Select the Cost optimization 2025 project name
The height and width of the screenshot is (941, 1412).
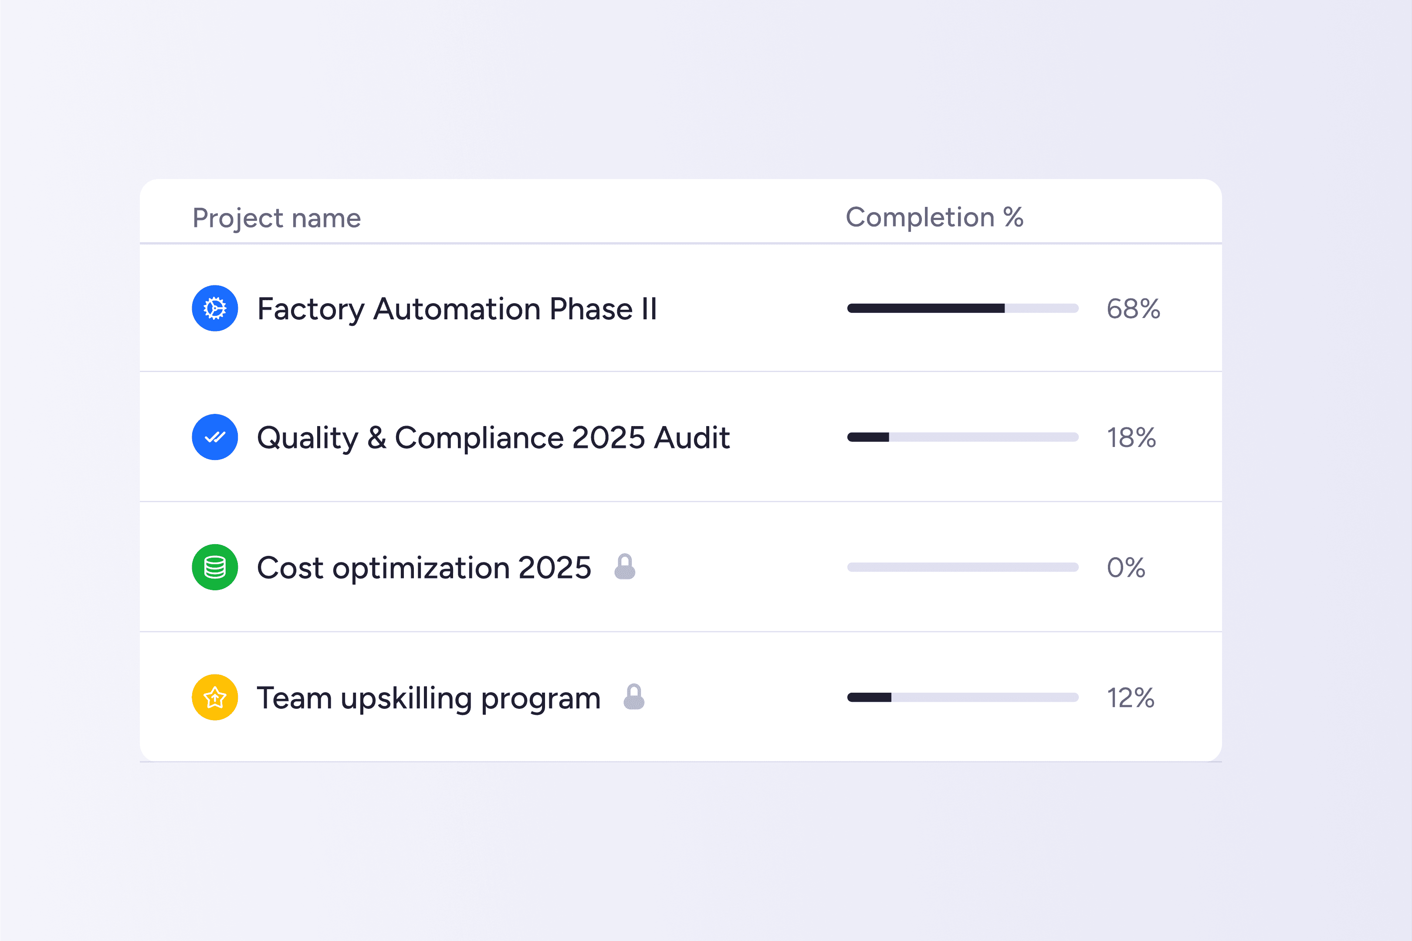[x=423, y=568]
